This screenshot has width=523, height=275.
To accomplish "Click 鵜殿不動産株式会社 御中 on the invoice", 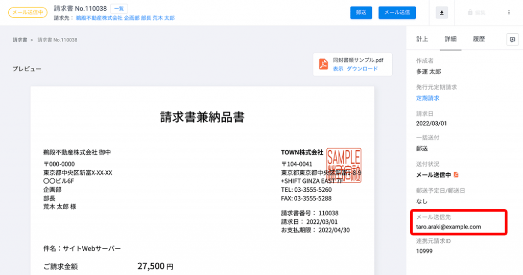I will click(77, 152).
